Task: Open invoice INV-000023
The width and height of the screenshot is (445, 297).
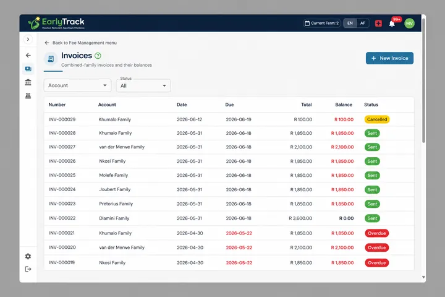Action: click(x=229, y=204)
